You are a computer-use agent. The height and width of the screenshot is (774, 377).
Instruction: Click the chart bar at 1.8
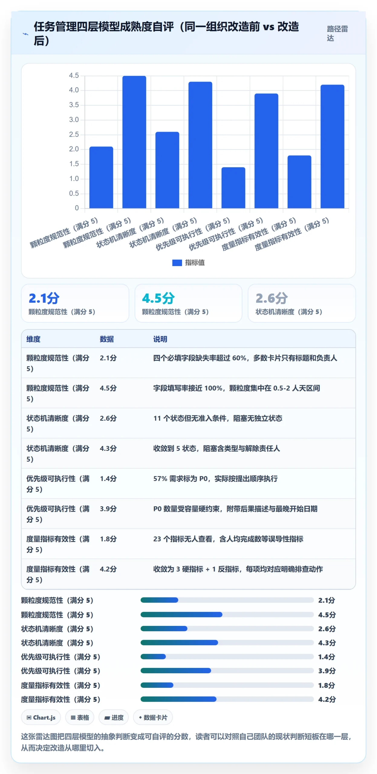point(299,182)
